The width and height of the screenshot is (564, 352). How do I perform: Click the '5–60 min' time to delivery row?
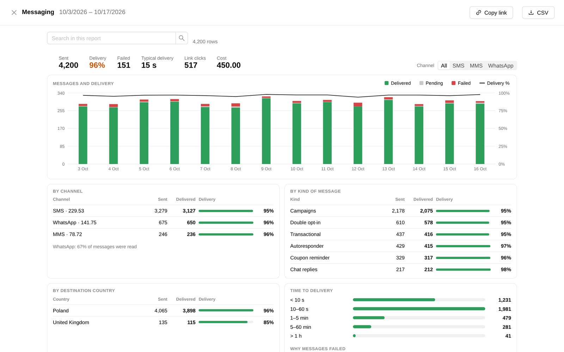click(400, 327)
